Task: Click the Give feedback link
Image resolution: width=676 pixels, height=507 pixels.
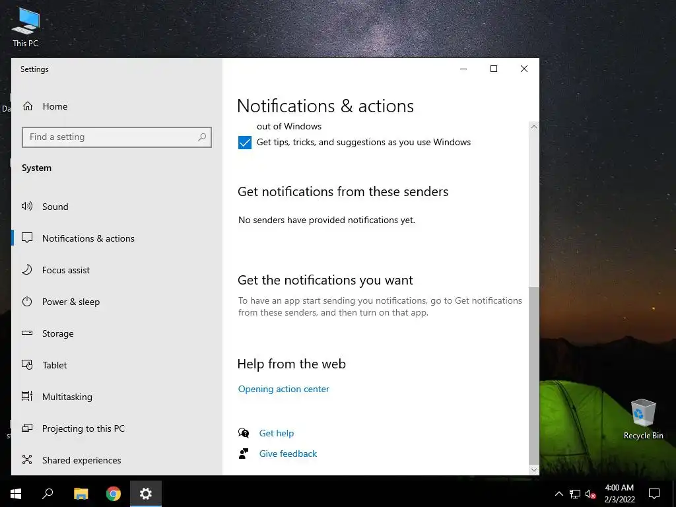Action: (x=288, y=454)
